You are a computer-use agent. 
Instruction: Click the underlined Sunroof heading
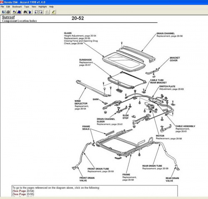pyautogui.click(x=8, y=17)
